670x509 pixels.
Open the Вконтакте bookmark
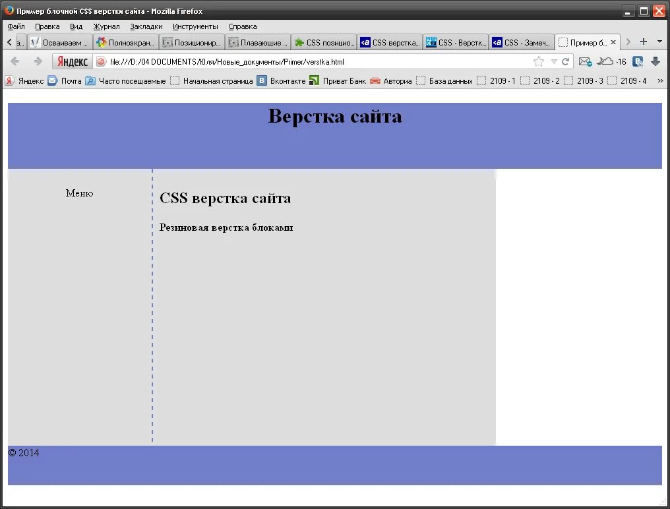coord(281,81)
